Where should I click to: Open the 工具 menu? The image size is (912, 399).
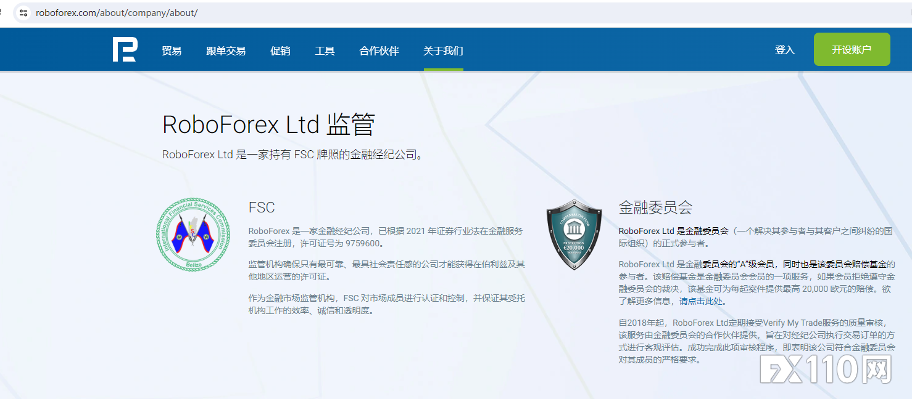click(325, 51)
